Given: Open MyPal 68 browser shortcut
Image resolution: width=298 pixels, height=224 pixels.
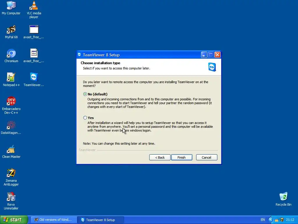Looking at the screenshot, I should click(x=11, y=32).
